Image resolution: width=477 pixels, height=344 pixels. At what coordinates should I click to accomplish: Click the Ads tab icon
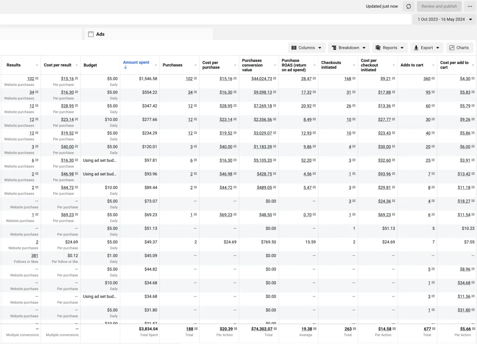[x=91, y=34]
